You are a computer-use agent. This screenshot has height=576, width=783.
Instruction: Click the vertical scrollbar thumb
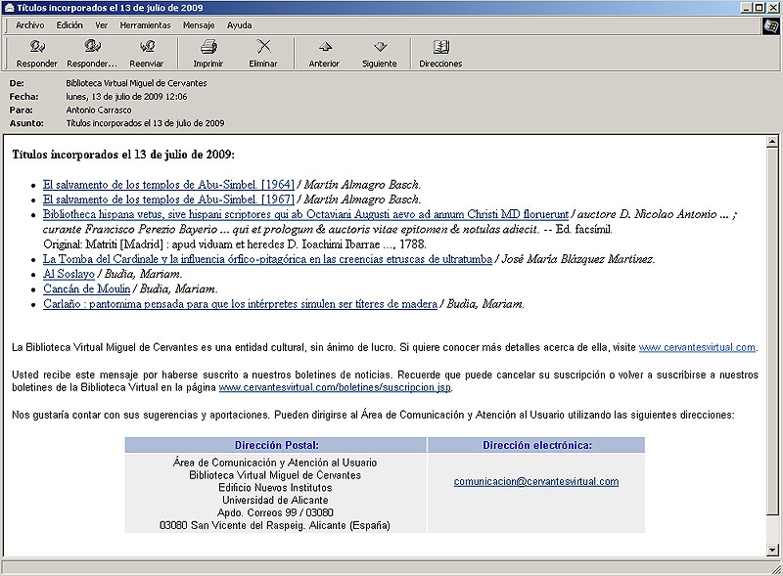tap(772, 331)
